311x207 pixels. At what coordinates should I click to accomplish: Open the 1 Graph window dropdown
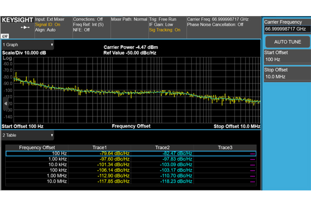pos(27,45)
